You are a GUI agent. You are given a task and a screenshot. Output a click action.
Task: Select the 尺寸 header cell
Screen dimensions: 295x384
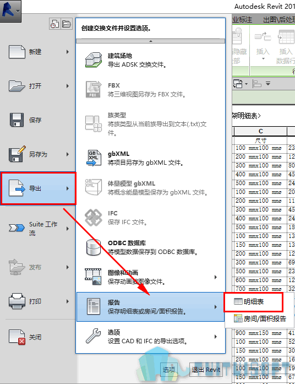tap(260, 140)
